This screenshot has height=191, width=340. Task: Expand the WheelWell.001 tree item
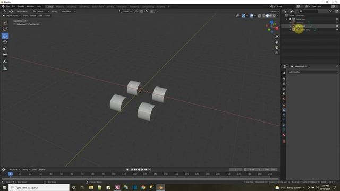tap(290, 30)
